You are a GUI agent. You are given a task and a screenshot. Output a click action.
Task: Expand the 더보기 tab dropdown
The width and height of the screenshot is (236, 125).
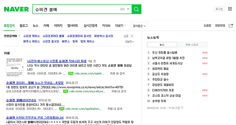pos(120,26)
